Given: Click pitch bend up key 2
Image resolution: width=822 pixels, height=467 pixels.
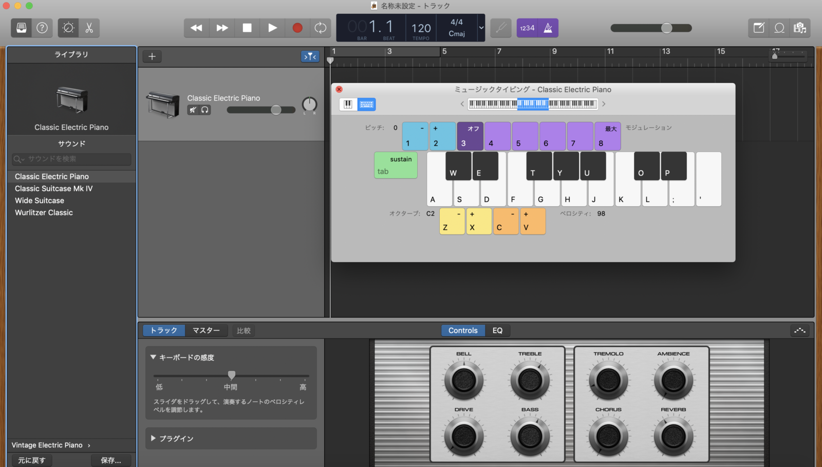Looking at the screenshot, I should 442,136.
